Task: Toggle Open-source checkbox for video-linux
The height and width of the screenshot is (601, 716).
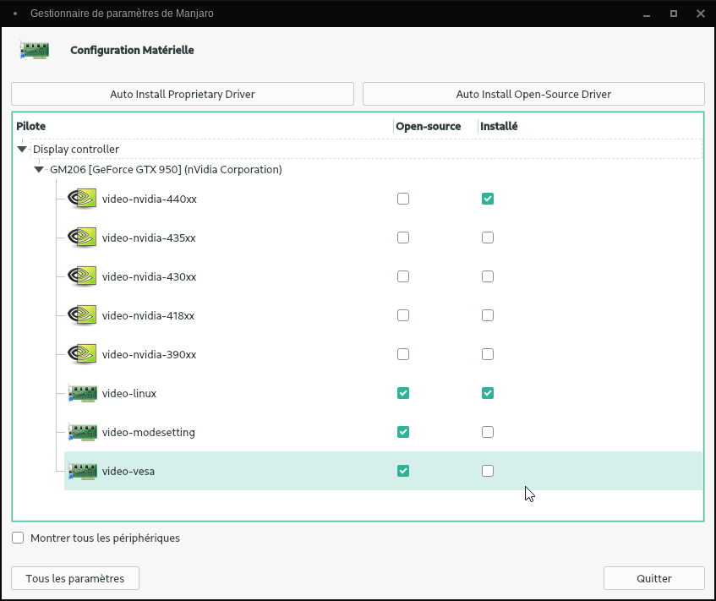Action: coord(403,393)
